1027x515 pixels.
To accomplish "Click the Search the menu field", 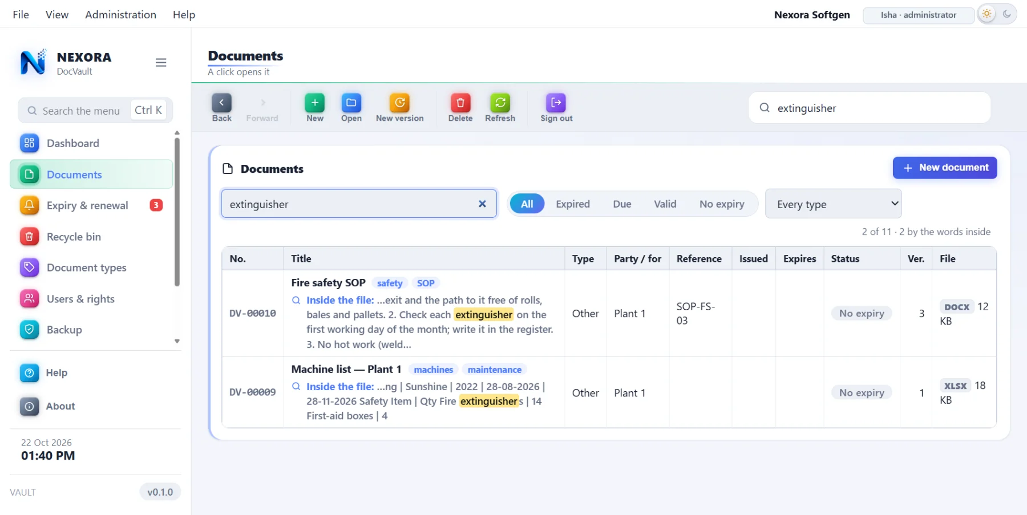I will [x=95, y=110].
